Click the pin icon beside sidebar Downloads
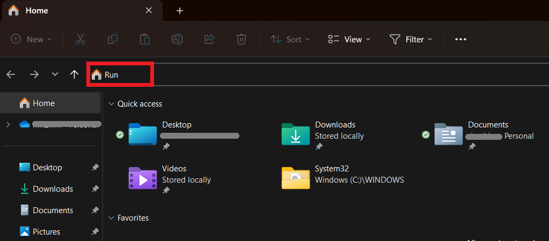549x241 pixels. pos(95,189)
